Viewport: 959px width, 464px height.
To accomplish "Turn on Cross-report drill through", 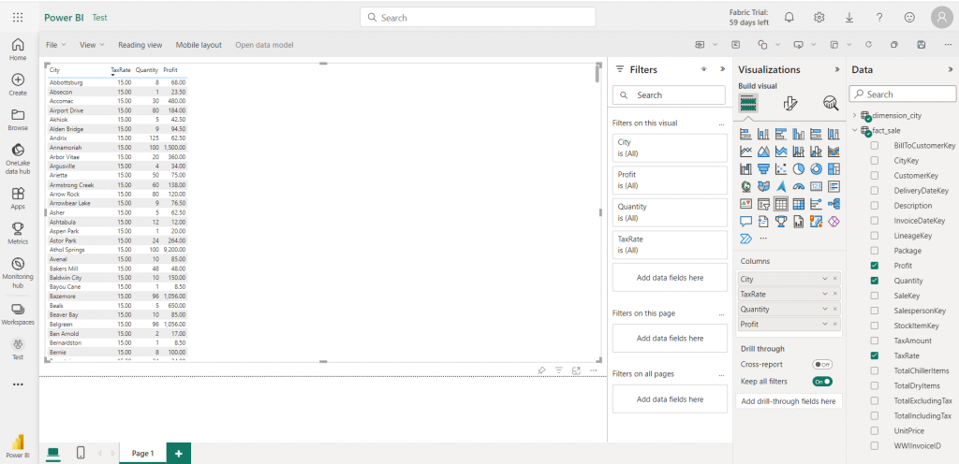I will coord(822,365).
